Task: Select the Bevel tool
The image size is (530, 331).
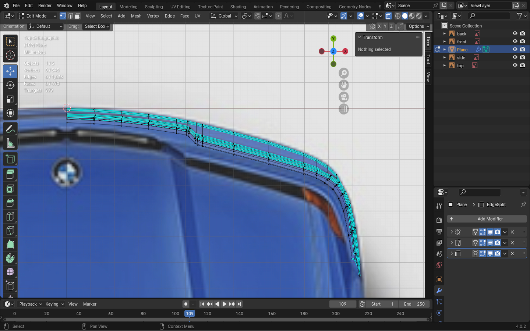Action: coord(10,203)
